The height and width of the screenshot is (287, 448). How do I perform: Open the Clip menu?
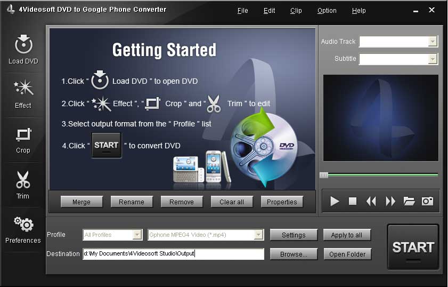pos(296,11)
